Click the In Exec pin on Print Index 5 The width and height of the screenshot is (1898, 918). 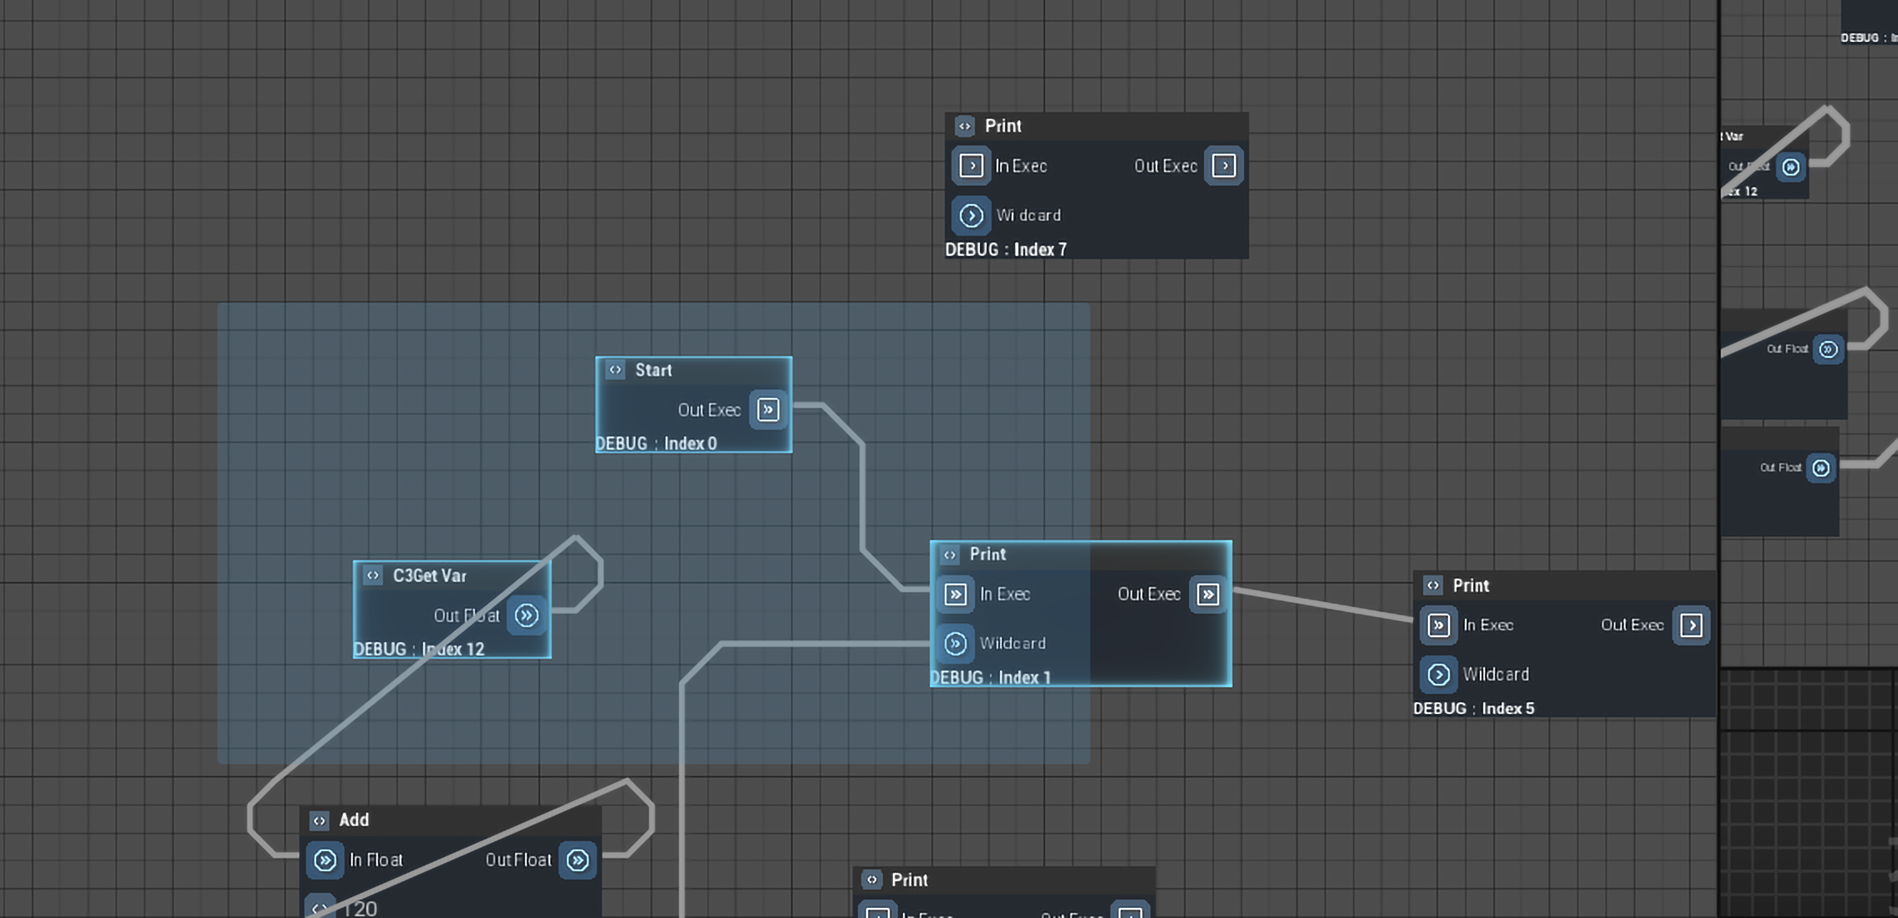[x=1438, y=625]
